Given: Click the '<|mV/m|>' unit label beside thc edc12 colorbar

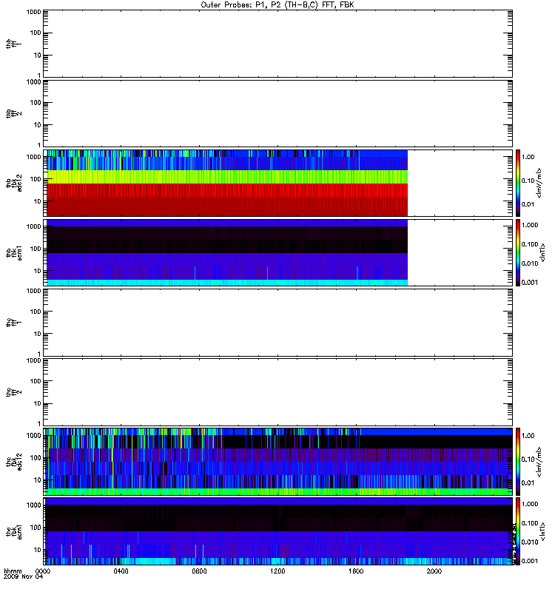Looking at the screenshot, I should pyautogui.click(x=539, y=462).
